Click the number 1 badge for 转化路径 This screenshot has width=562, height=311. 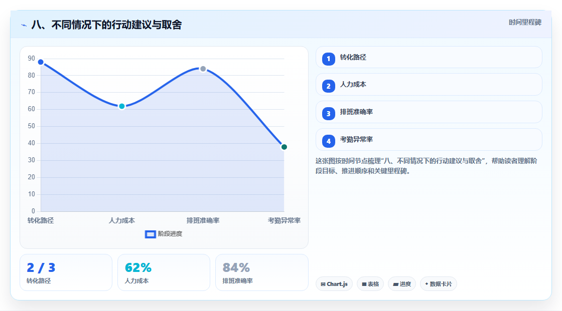click(328, 59)
